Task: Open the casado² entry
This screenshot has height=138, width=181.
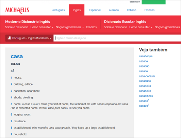Action: click(144, 106)
